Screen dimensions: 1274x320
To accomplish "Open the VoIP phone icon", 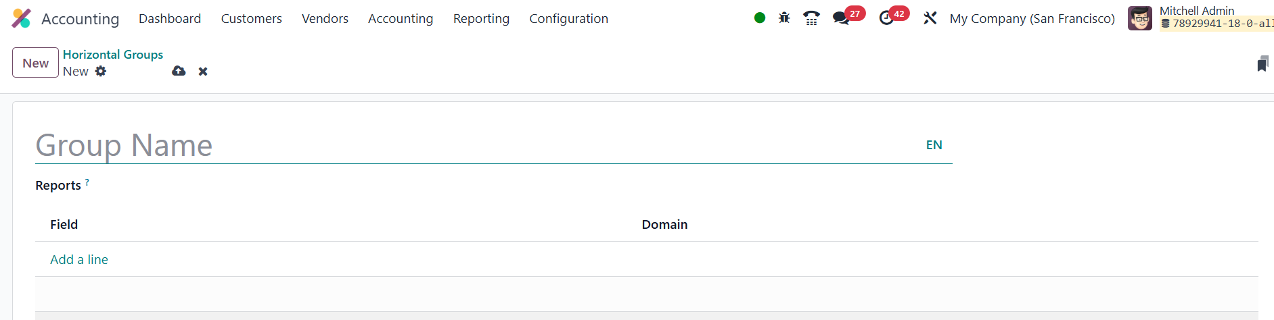I will (811, 18).
